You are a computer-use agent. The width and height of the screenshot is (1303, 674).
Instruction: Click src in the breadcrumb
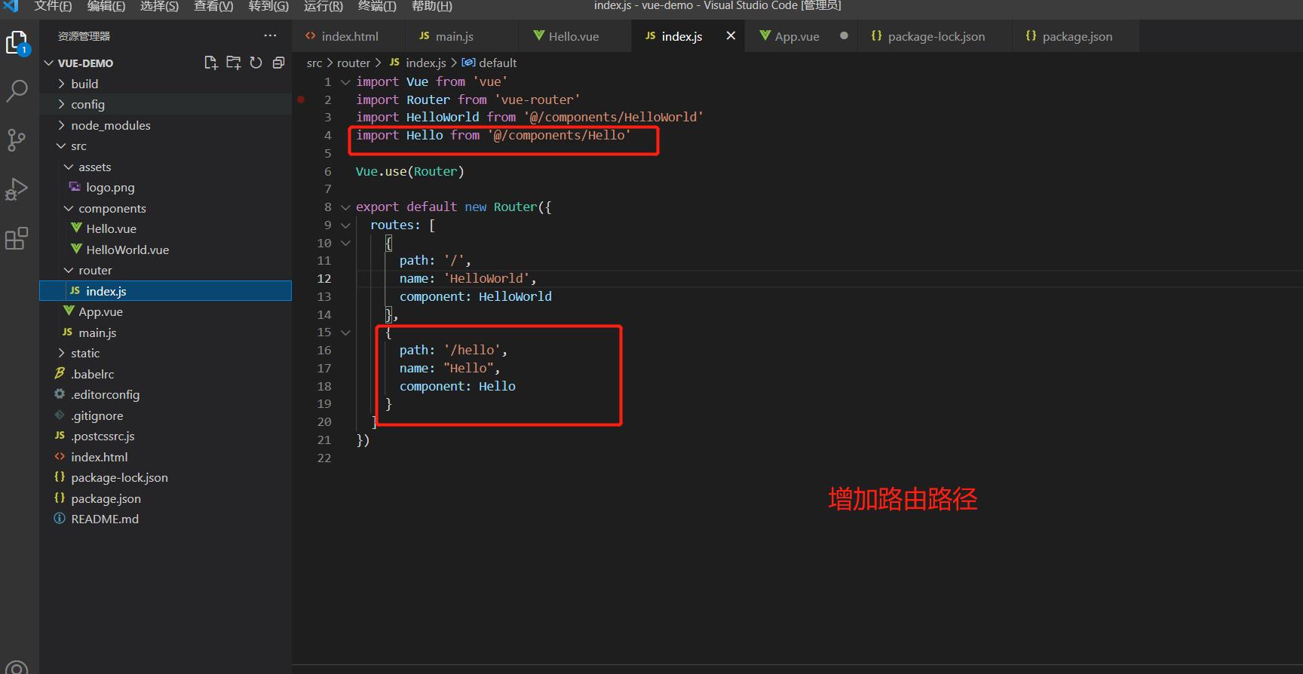click(314, 63)
